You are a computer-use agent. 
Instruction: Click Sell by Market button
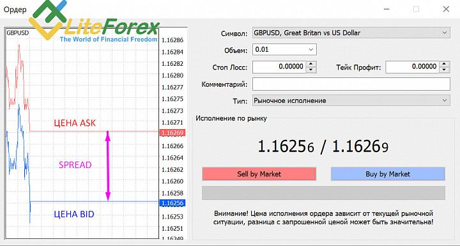pos(259,174)
